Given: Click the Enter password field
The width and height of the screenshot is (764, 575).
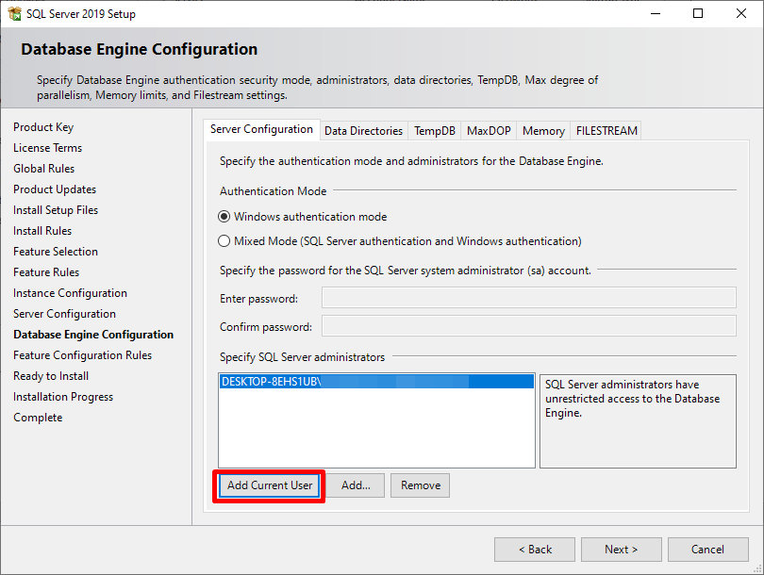Looking at the screenshot, I should 528,299.
